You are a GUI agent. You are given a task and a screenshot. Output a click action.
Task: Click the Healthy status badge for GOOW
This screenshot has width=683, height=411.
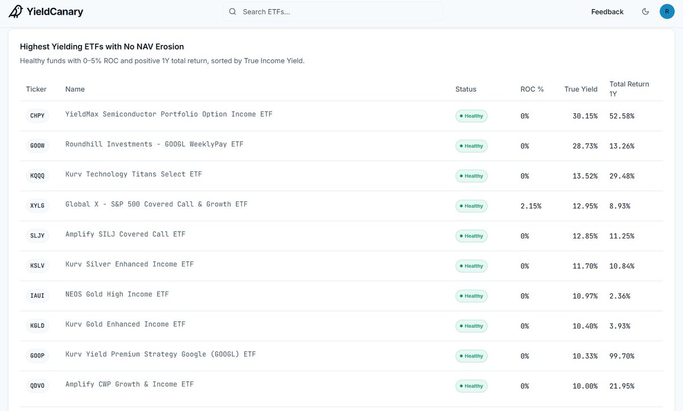coord(471,146)
